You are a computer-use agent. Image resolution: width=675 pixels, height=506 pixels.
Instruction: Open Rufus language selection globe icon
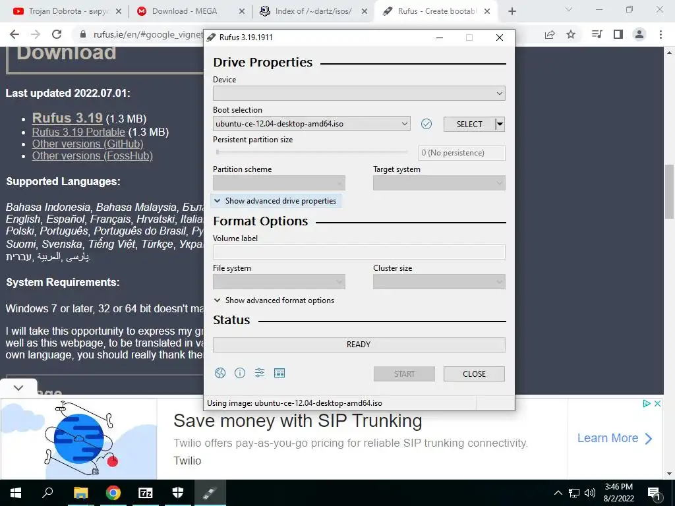click(x=220, y=373)
